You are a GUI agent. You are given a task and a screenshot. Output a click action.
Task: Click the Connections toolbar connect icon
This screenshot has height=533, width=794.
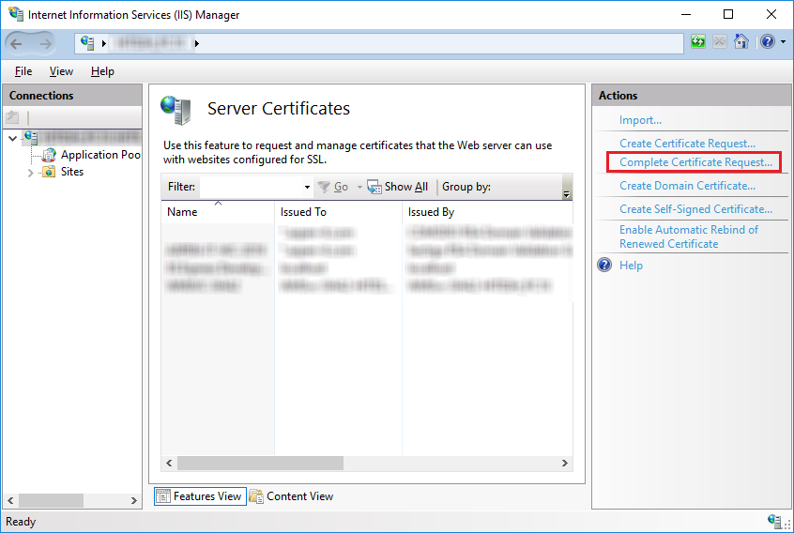pyautogui.click(x=12, y=117)
